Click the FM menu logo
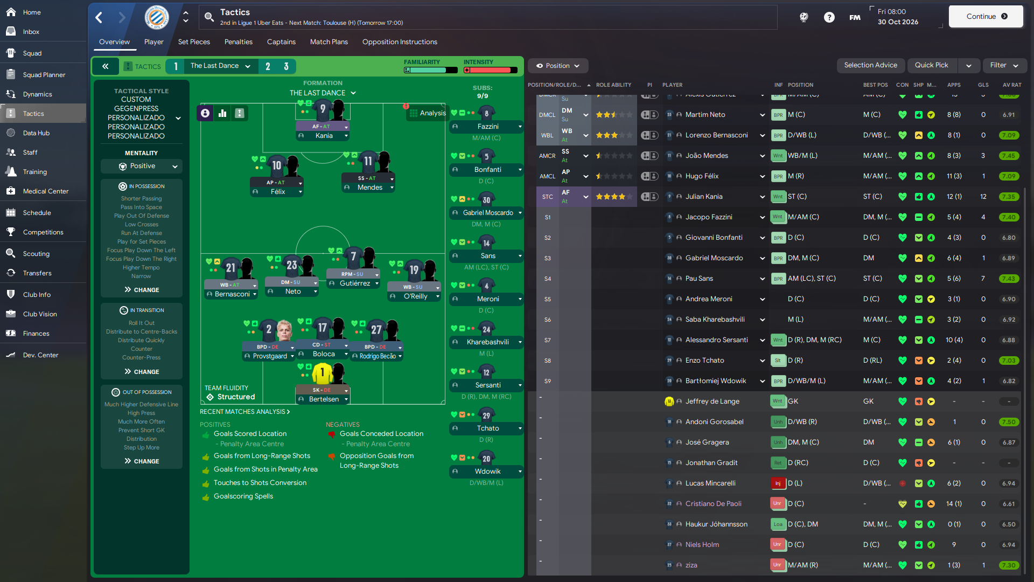This screenshot has width=1034, height=582. [x=855, y=17]
